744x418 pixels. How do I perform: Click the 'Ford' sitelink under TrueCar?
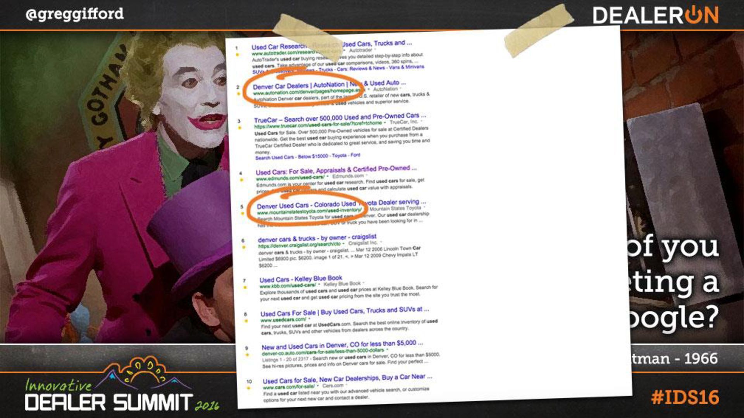pos(355,155)
